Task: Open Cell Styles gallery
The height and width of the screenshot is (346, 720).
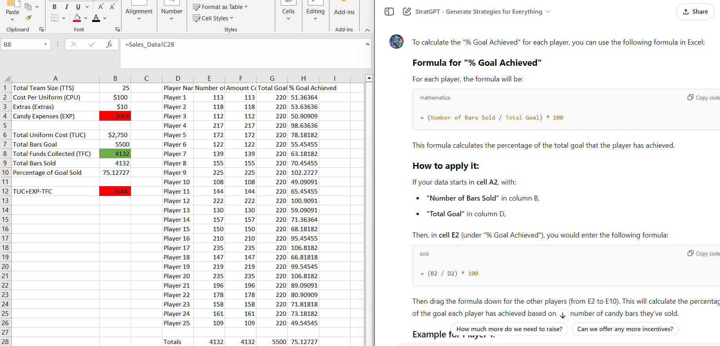Action: tap(213, 18)
